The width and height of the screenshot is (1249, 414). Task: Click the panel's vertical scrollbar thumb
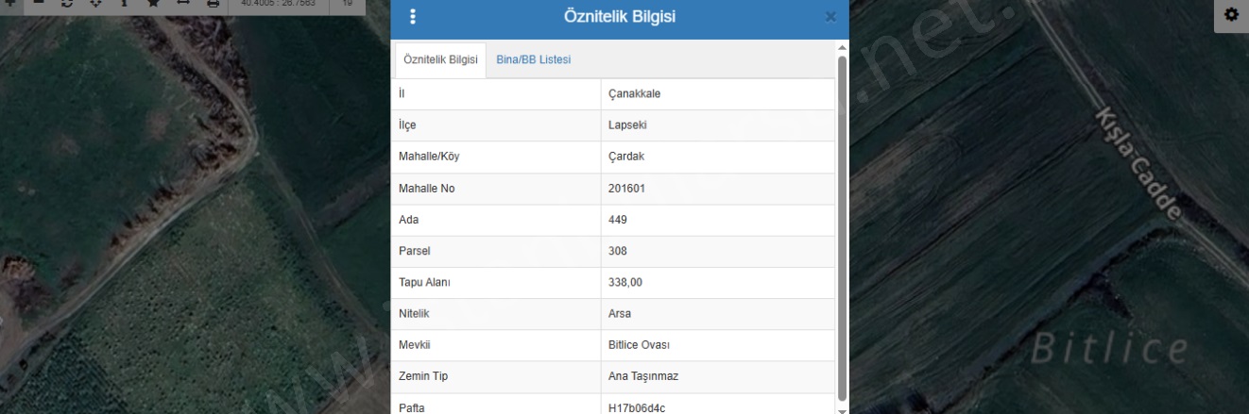[x=842, y=226]
